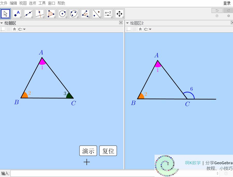Select the Move Graphics View tool
Viewport: 233px width, 177px height.
tap(119, 14)
